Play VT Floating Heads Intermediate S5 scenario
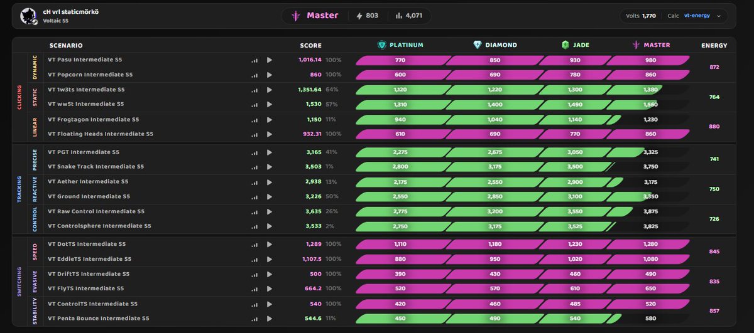 [270, 134]
